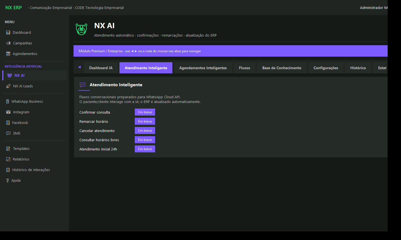
Task: Click the INTELIGÊNCIA ARTIFICIAL section header
Action: pos(23,66)
